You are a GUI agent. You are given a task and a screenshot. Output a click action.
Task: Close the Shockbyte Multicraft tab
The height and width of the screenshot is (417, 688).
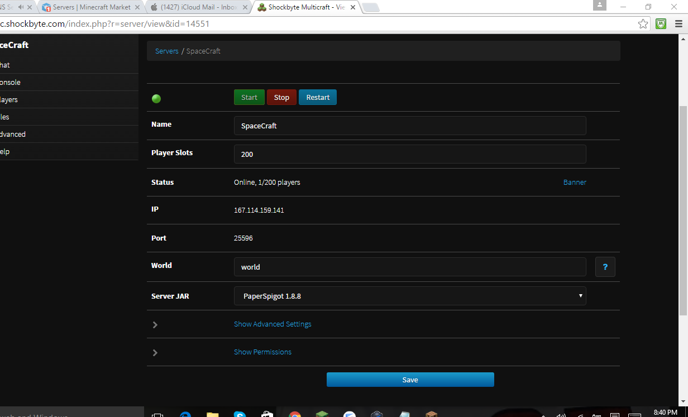pyautogui.click(x=352, y=7)
